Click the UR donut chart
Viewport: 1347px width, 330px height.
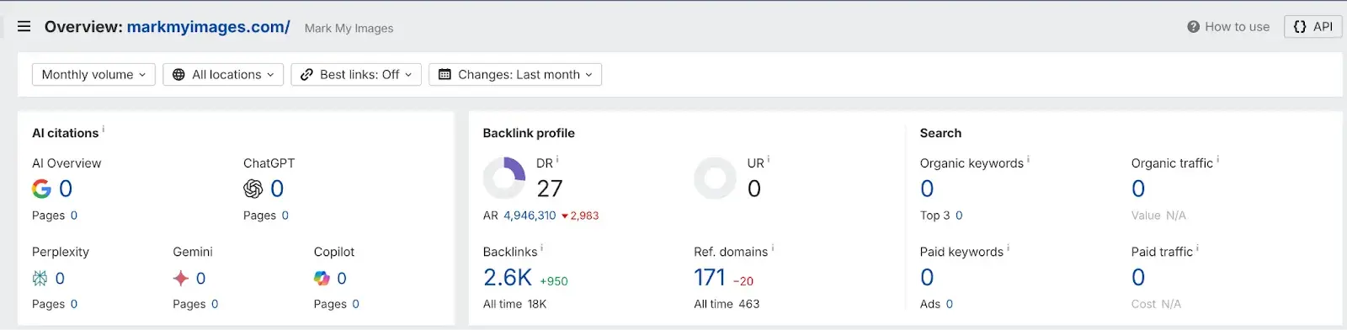coord(715,178)
